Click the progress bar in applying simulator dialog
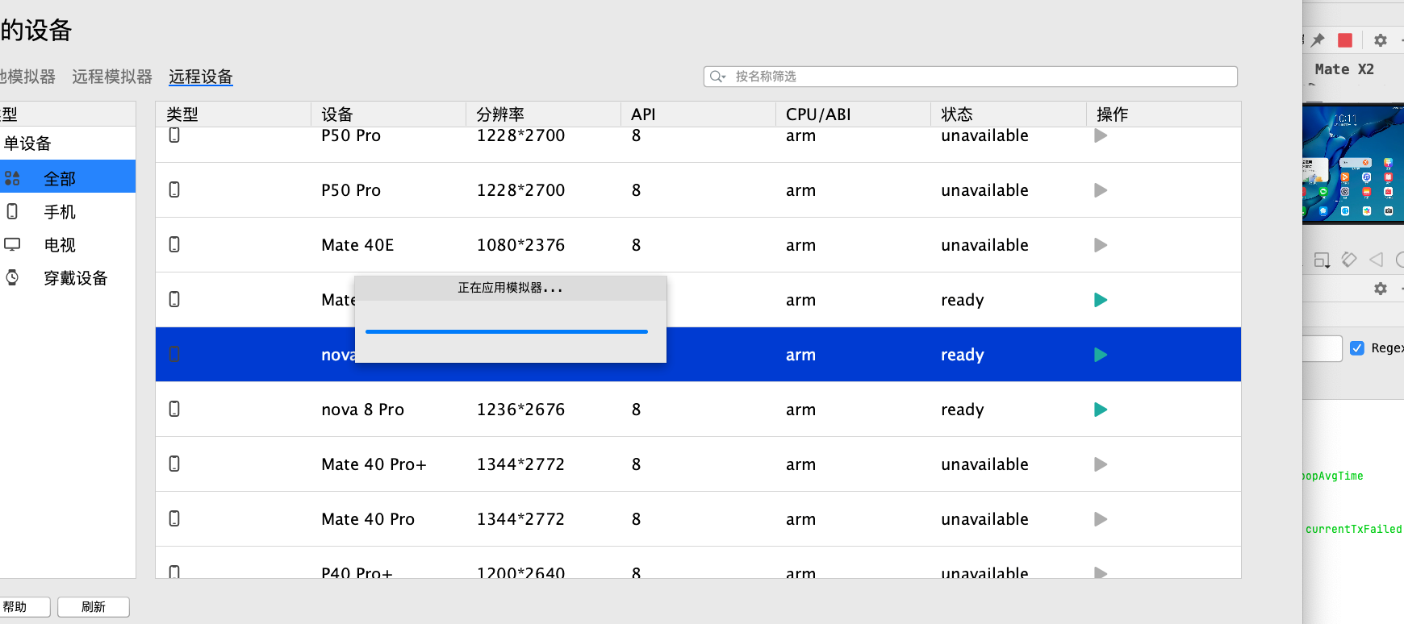 pos(507,331)
